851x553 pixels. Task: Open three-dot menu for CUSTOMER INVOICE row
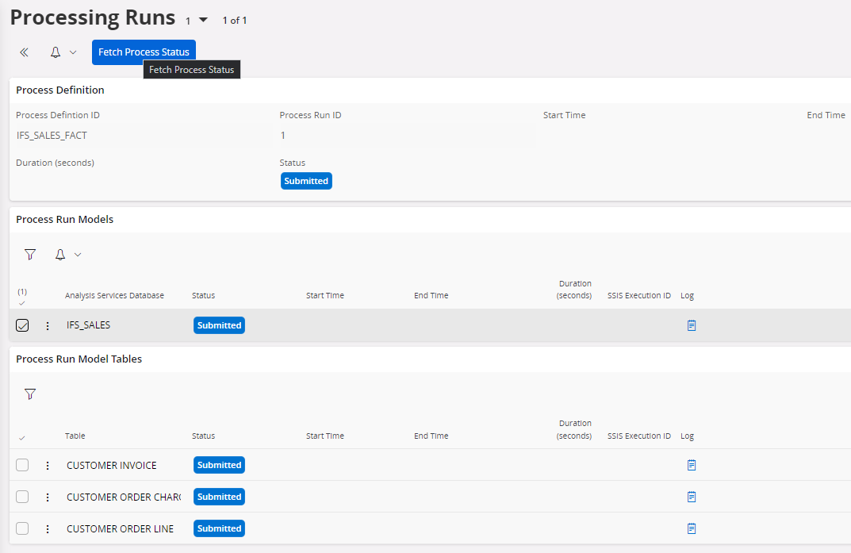48,465
